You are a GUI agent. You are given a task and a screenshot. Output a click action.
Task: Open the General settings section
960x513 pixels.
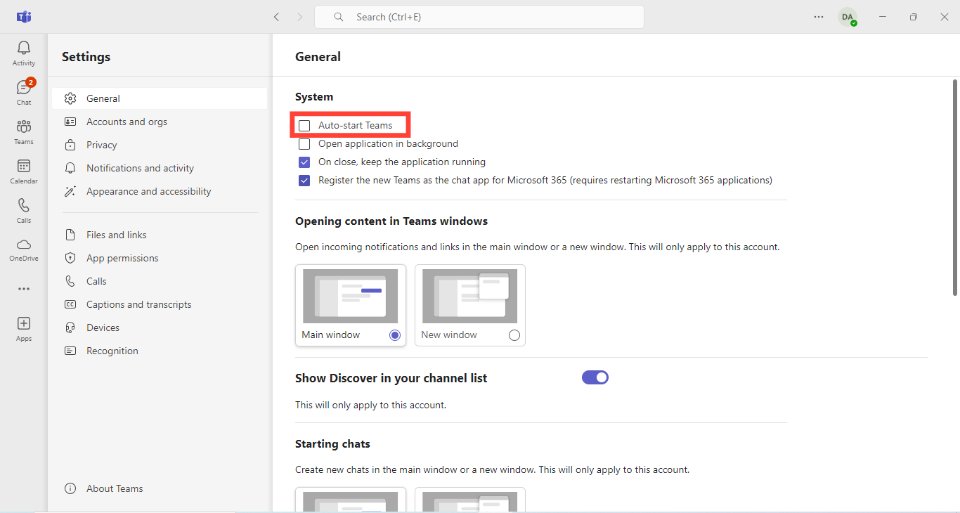click(x=160, y=98)
